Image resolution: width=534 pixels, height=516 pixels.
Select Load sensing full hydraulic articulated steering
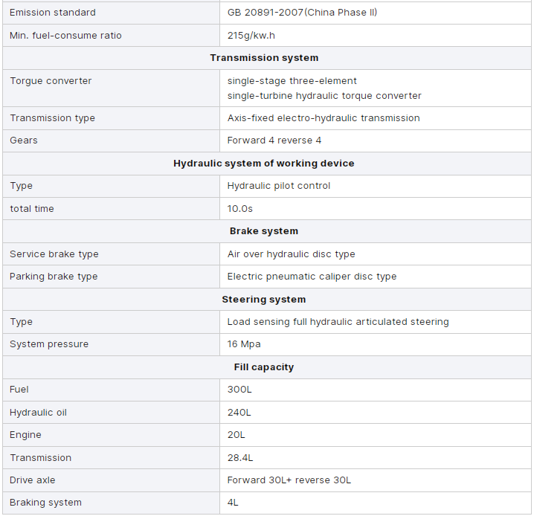338,322
